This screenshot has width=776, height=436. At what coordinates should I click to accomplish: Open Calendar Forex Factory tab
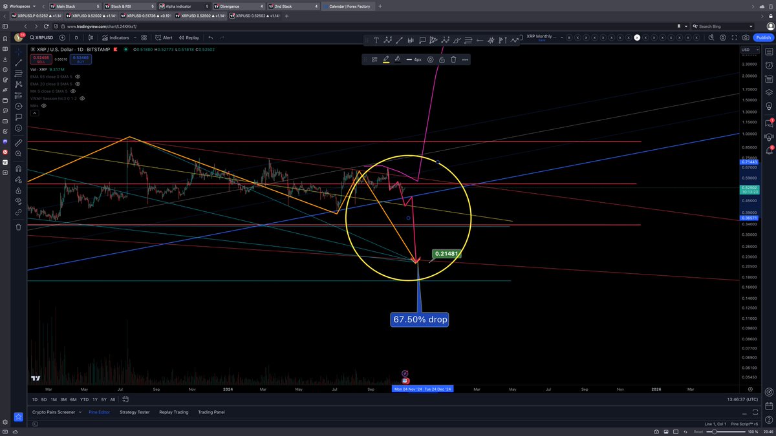(x=349, y=6)
